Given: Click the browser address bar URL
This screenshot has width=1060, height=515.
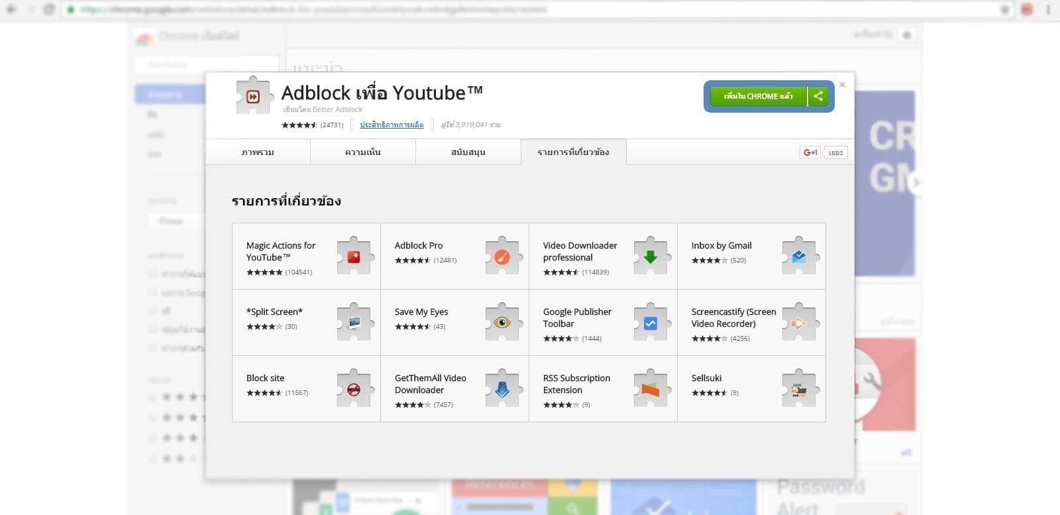Looking at the screenshot, I should (x=313, y=9).
